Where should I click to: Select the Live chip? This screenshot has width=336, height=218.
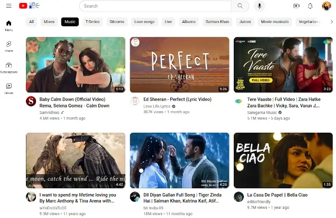click(168, 22)
